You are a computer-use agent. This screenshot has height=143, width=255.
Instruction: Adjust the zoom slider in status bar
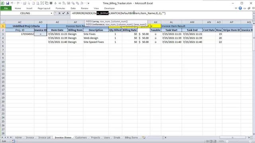tap(239, 141)
